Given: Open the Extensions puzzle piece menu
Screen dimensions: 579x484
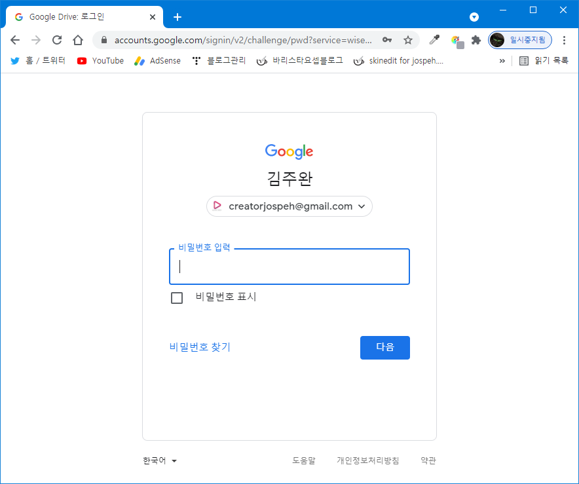Looking at the screenshot, I should 476,40.
